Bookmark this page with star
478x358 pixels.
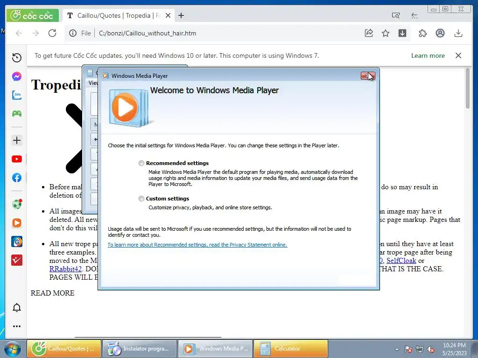point(386,33)
